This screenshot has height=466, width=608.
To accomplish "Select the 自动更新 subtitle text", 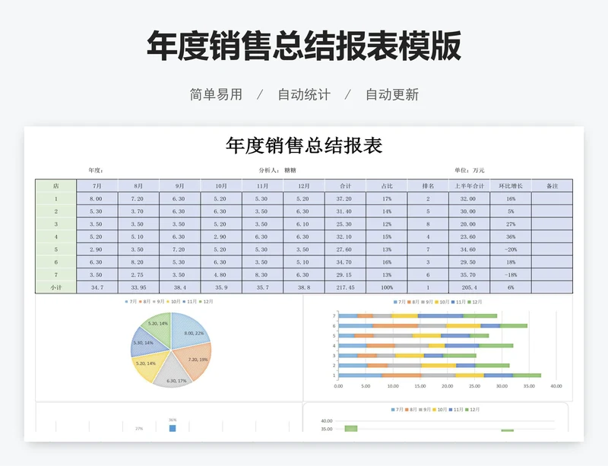I will pos(392,95).
